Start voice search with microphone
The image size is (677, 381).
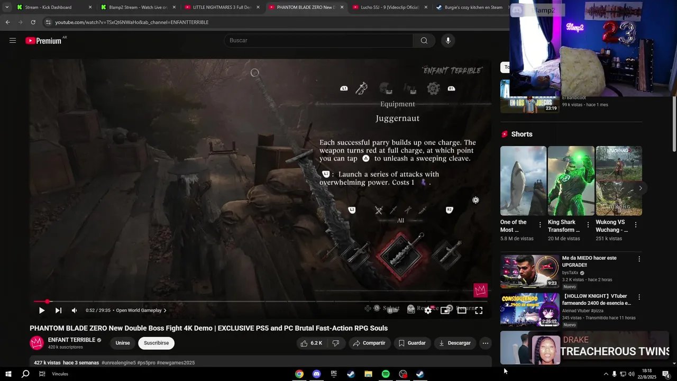[x=448, y=40]
